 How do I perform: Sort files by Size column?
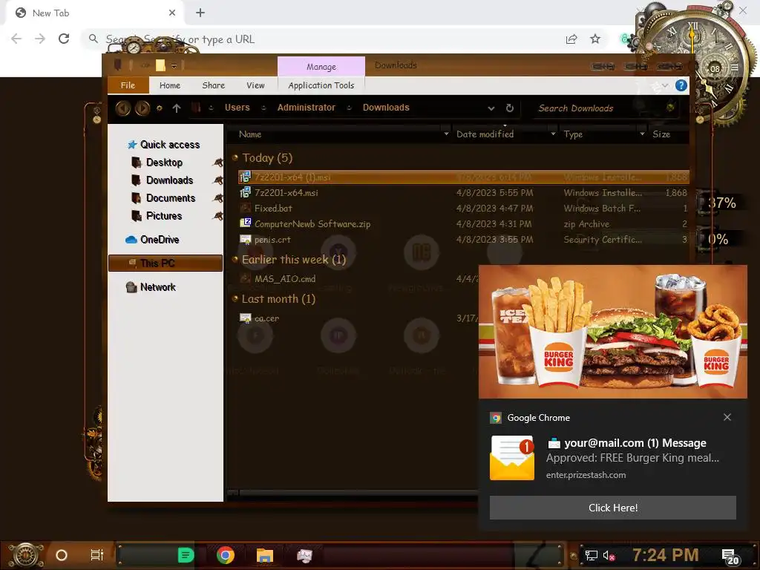(661, 134)
